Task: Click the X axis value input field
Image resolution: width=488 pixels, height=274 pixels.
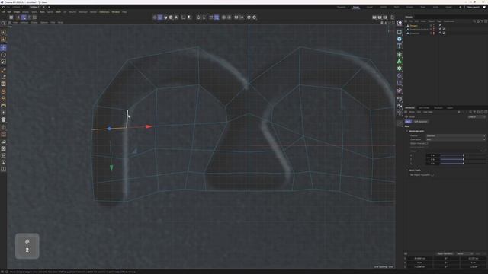Action: pyautogui.click(x=432, y=155)
